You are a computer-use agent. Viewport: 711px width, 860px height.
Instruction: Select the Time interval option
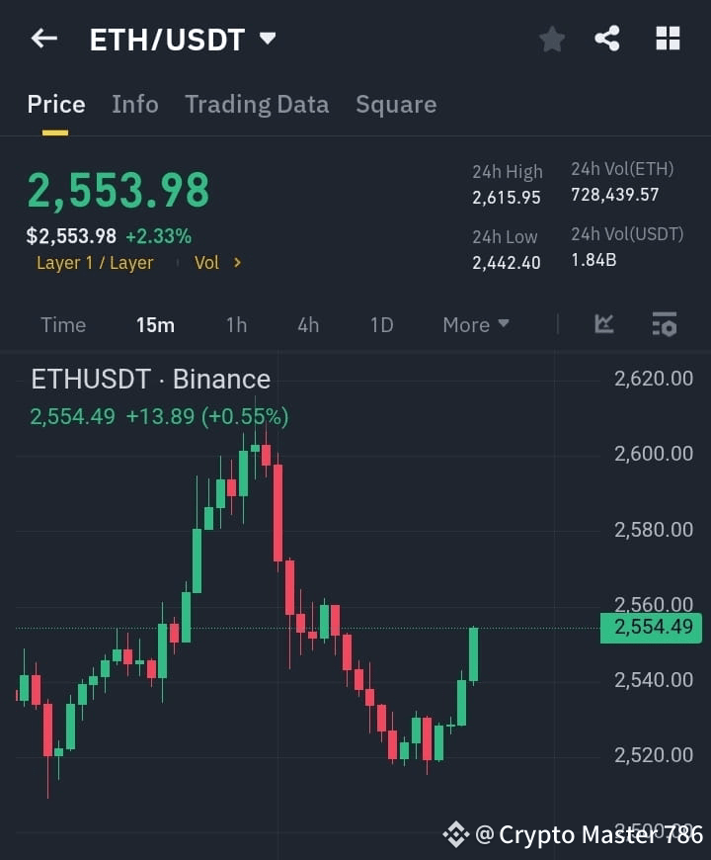pos(62,324)
